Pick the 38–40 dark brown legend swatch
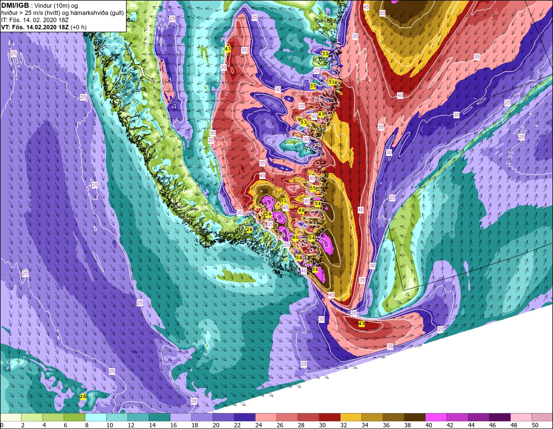 pos(415,417)
